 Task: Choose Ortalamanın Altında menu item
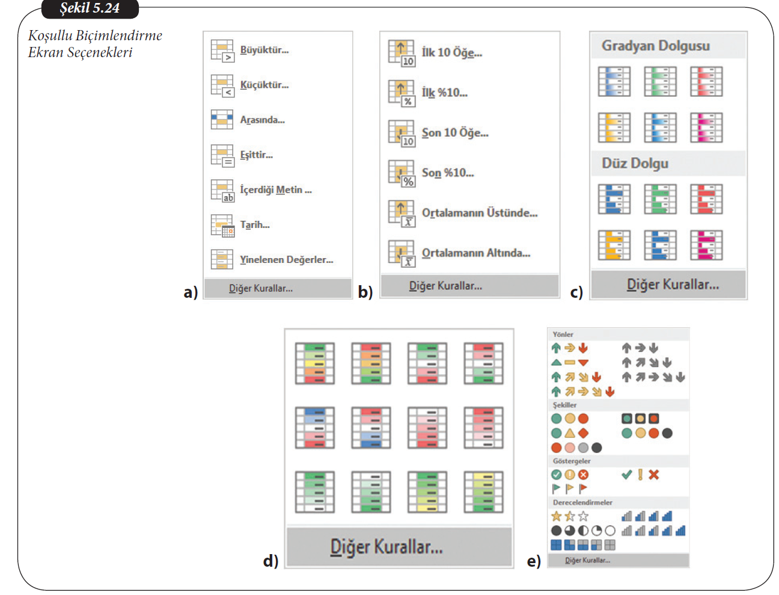pyautogui.click(x=475, y=253)
